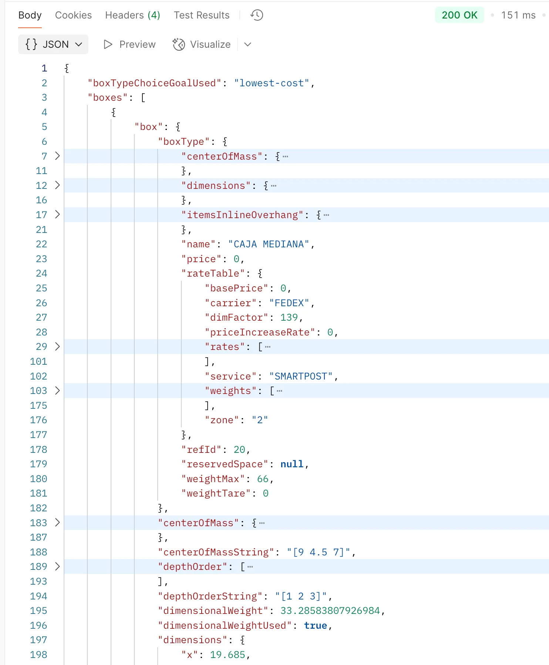Image resolution: width=549 pixels, height=665 pixels.
Task: Click the dimensionalWeight value 33.28583807926984
Action: pyautogui.click(x=330, y=611)
